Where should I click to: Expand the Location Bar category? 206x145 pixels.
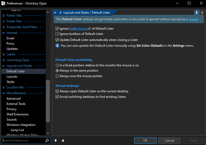coord(4,87)
